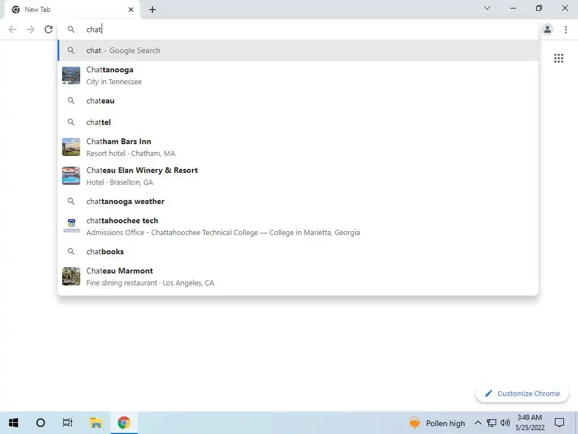The image size is (578, 434).
Task: Reload the page with refresh icon
Action: 49,29
